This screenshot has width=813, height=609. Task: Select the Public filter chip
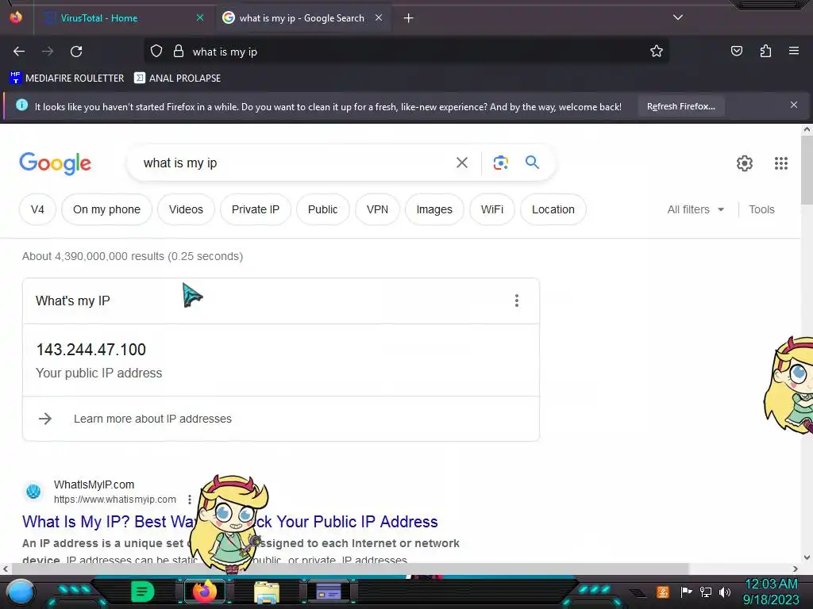click(322, 209)
